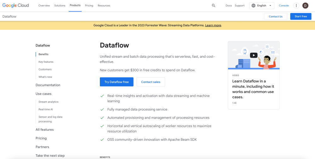
Task: Jump to Customers in sidebar
Action: coord(45,69)
